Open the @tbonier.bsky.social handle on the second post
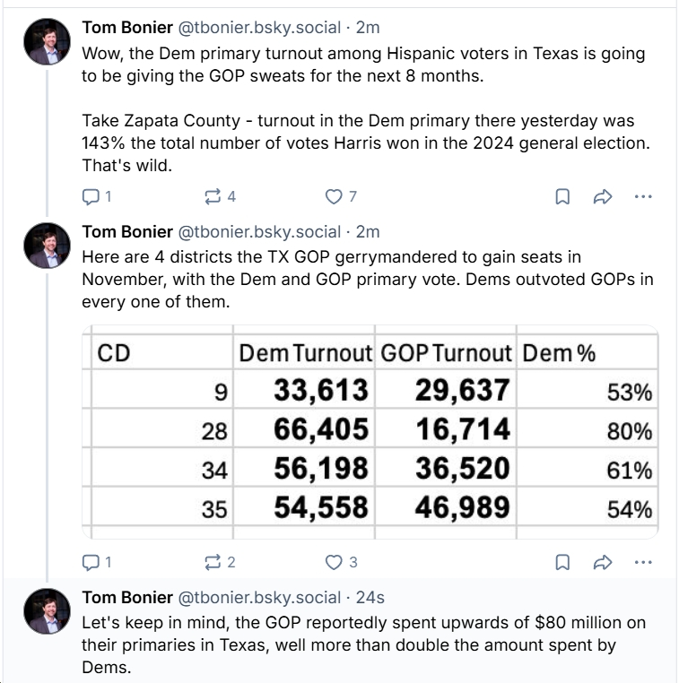This screenshot has height=683, width=679. (x=260, y=231)
